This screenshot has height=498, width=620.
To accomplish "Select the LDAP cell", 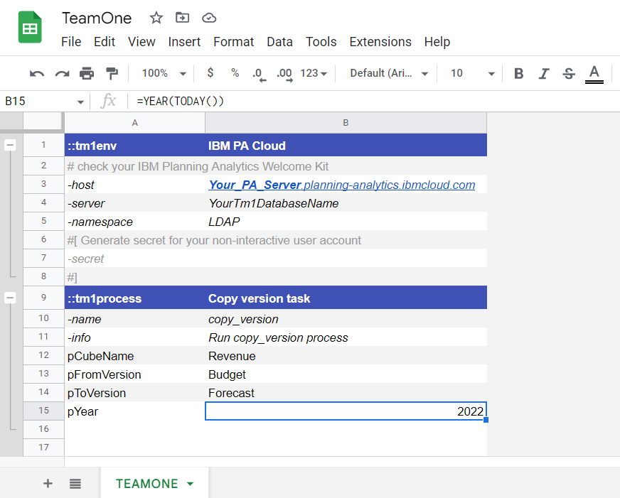I will point(346,222).
